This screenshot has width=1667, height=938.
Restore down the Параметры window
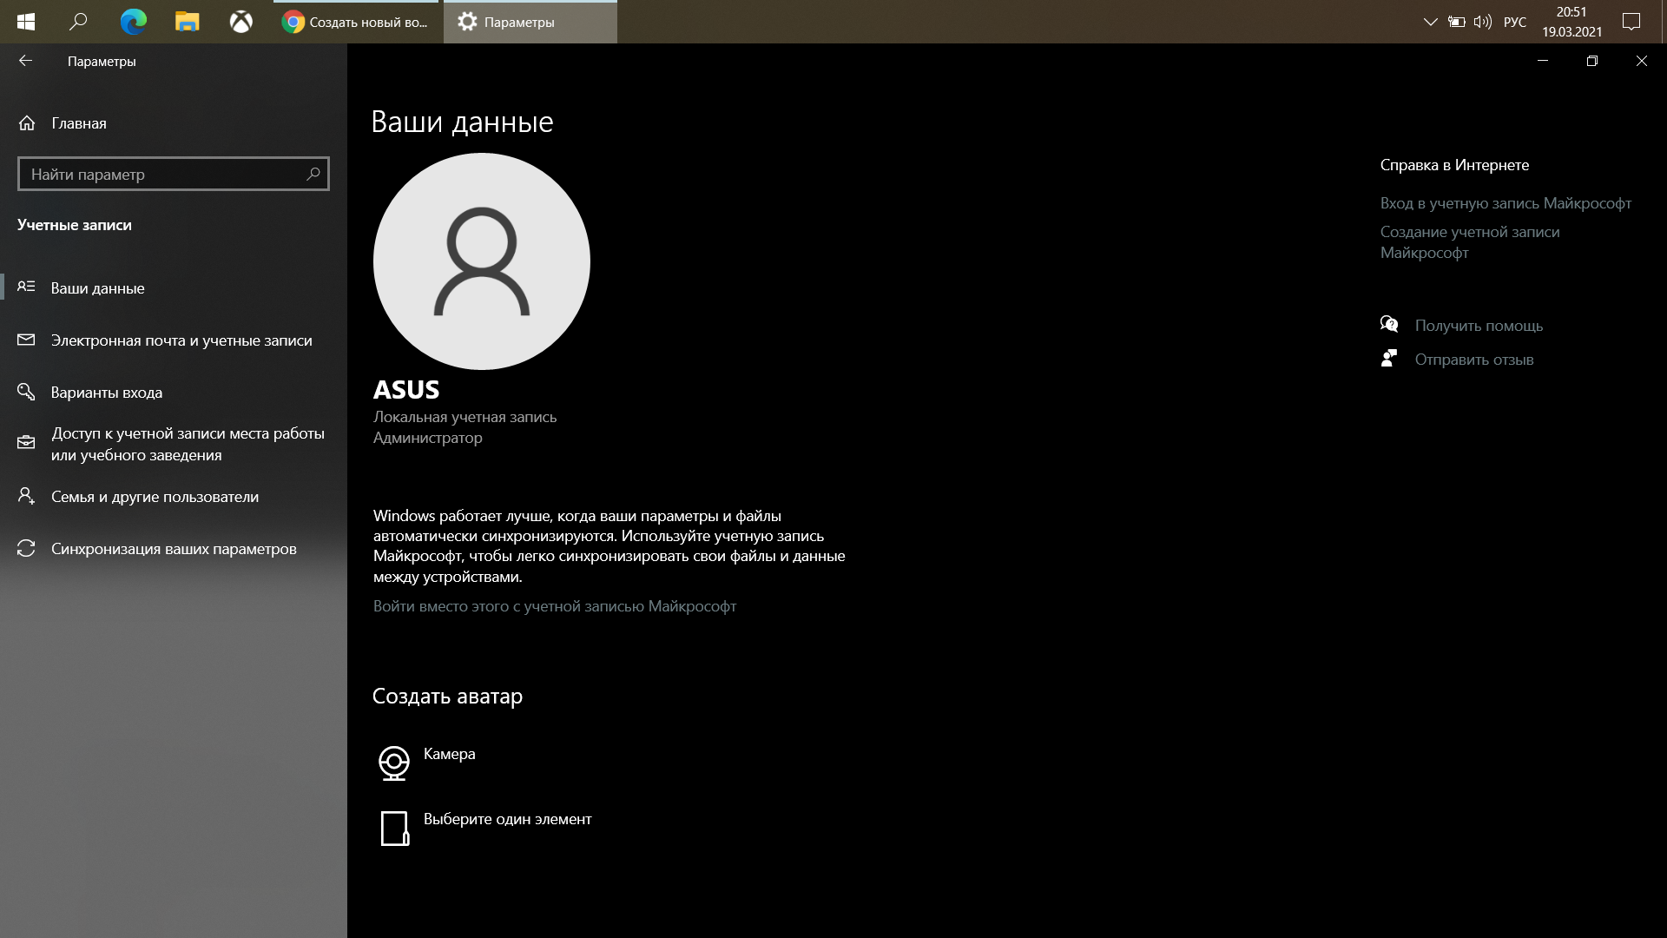pos(1592,61)
